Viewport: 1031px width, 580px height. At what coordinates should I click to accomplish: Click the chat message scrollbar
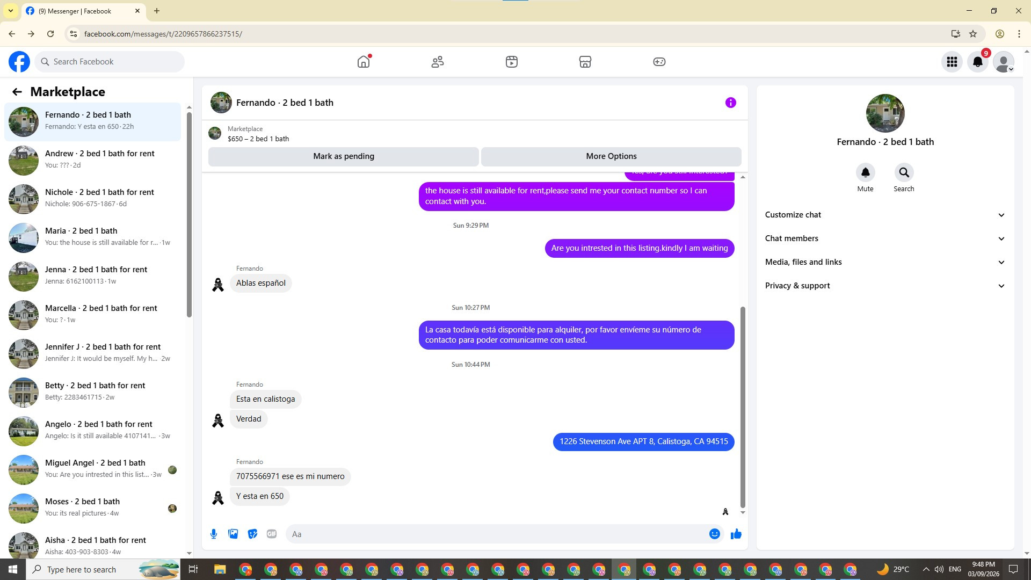pyautogui.click(x=743, y=407)
